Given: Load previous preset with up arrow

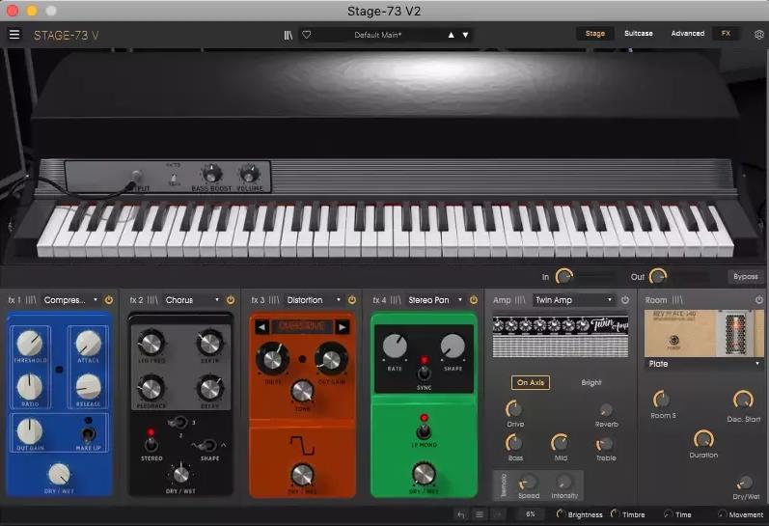Looking at the screenshot, I should (x=452, y=35).
